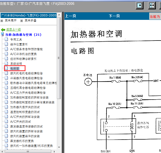Viewport: 161px width, 153px height.
Task: Click the page icon beside 症状和故障诊断索引
Action: (6, 59)
